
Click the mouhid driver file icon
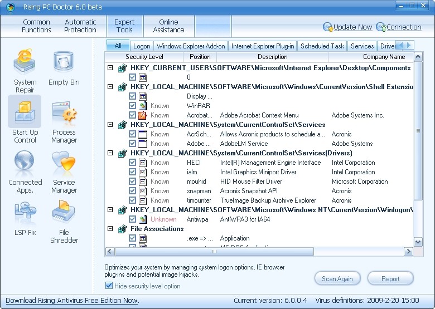pos(143,182)
